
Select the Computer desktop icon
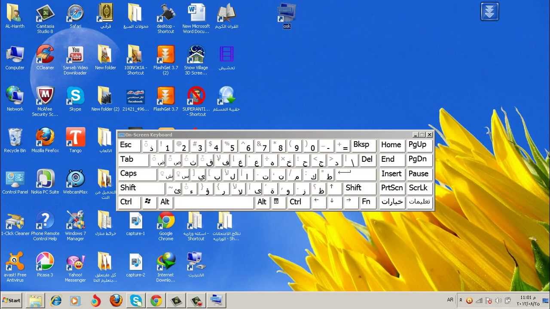15,58
